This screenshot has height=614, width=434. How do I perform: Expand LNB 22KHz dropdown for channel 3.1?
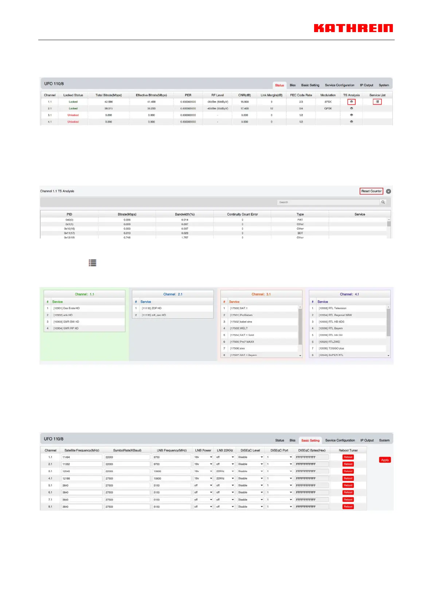coord(225,471)
